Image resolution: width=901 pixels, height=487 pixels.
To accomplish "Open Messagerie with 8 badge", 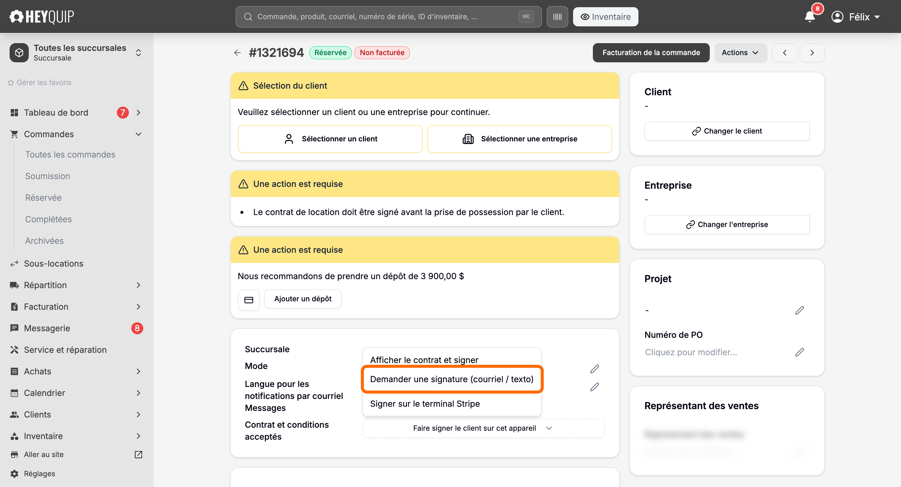I will (x=76, y=328).
